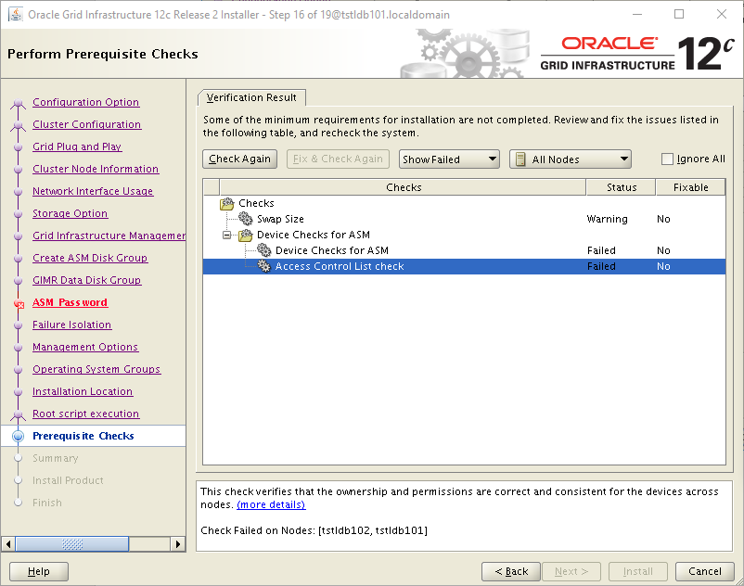Go to Grid Plug and Play step

click(77, 146)
